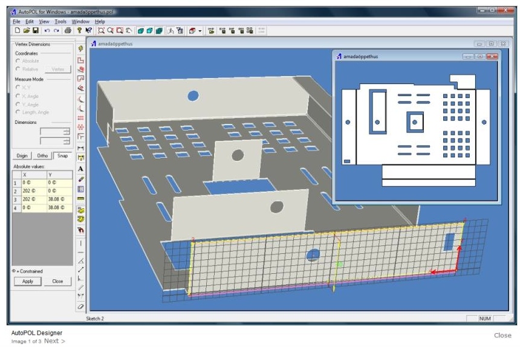The height and width of the screenshot is (347, 520).
Task: Select the Relative coordinates radio button
Action: coord(18,70)
